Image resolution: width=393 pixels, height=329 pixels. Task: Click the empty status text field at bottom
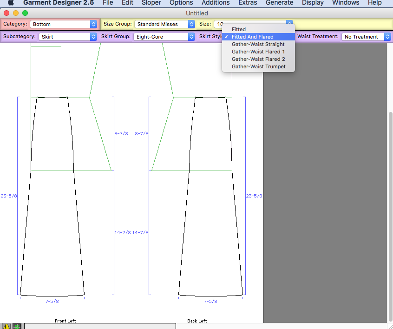(100, 326)
